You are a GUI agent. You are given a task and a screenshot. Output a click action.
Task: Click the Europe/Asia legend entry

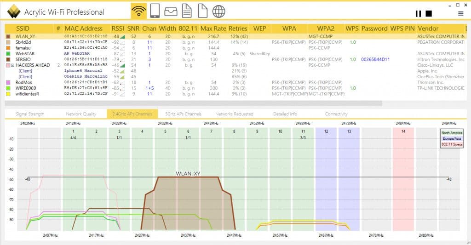(452, 138)
